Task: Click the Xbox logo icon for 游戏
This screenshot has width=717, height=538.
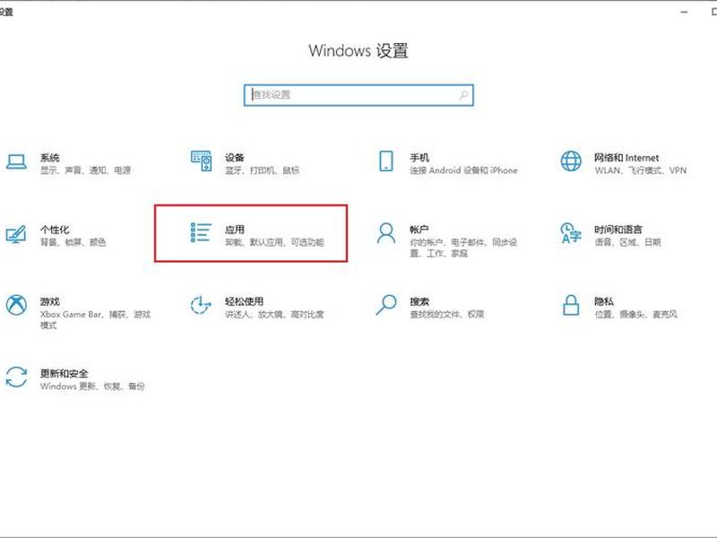Action: click(x=16, y=305)
